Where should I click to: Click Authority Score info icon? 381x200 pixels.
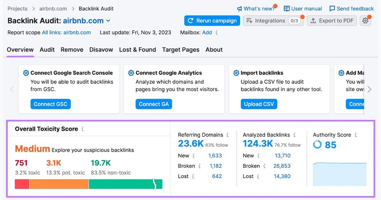pyautogui.click(x=355, y=135)
